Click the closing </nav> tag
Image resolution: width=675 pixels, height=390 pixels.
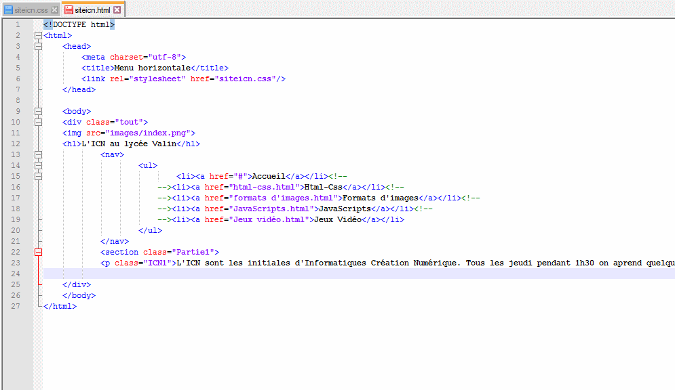point(115,242)
